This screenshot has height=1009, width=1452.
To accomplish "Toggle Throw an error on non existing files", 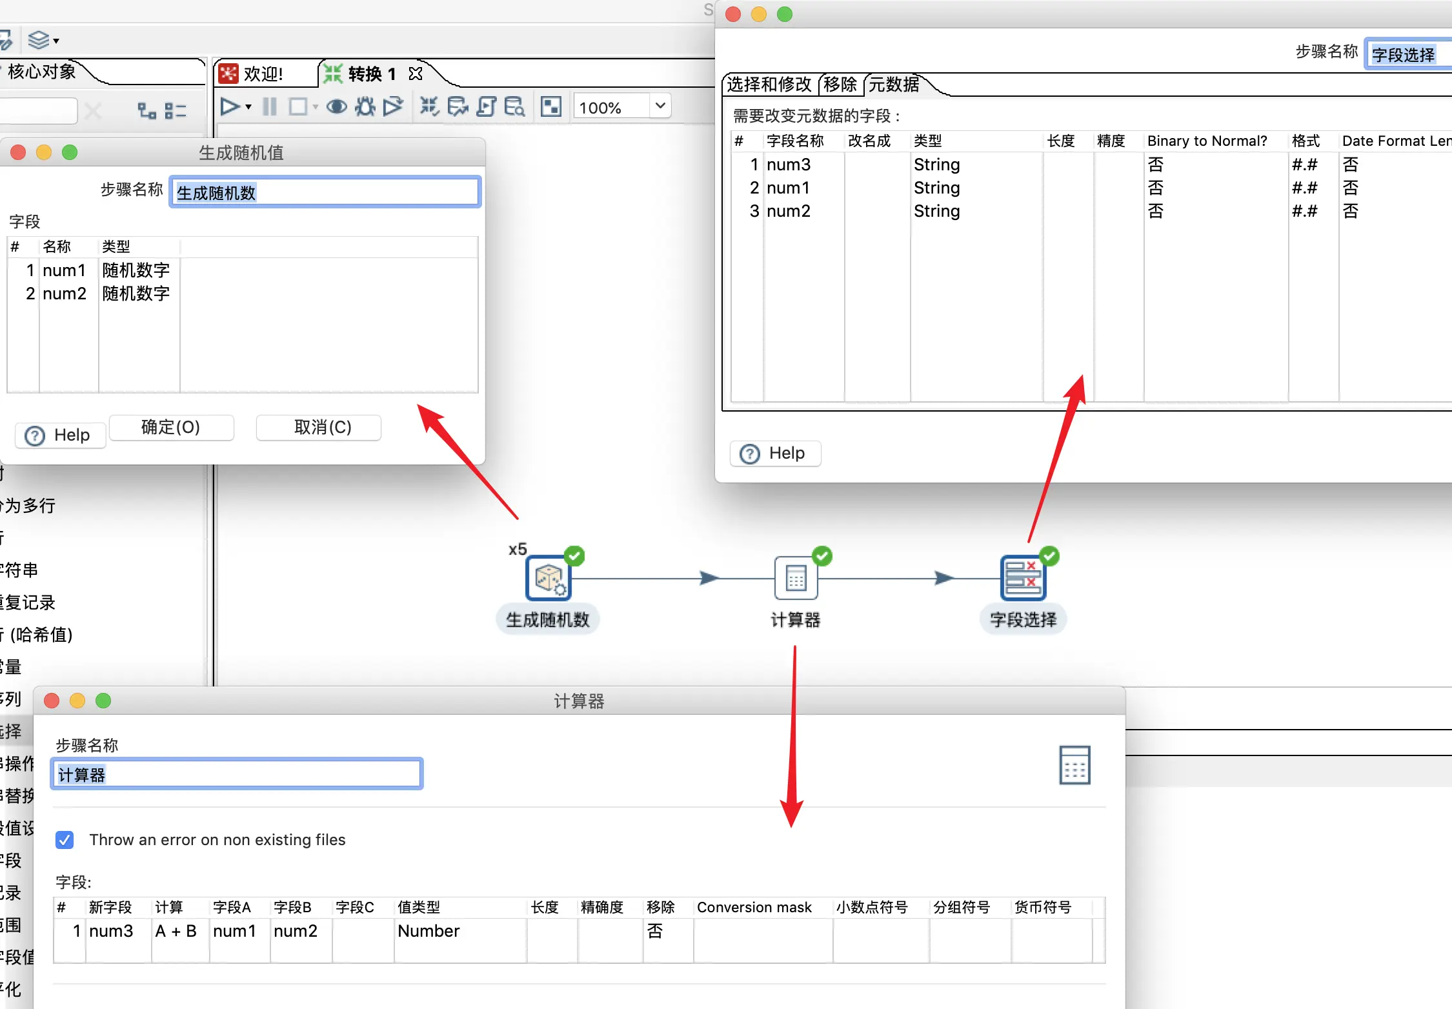I will 65,840.
